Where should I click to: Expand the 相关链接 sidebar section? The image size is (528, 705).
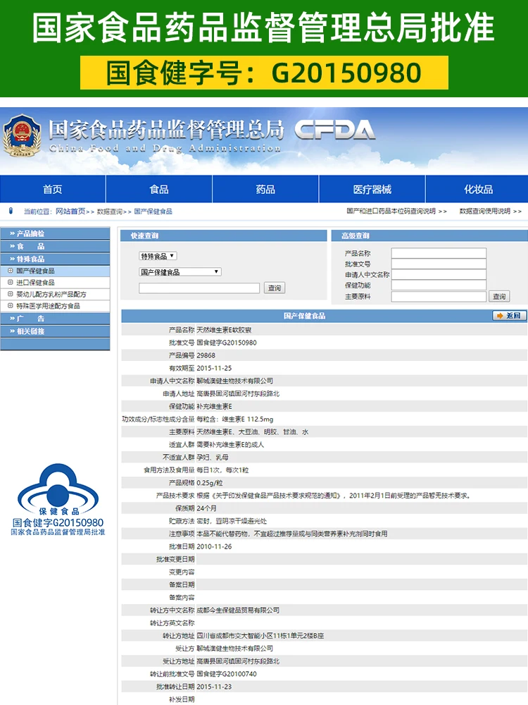click(x=55, y=331)
